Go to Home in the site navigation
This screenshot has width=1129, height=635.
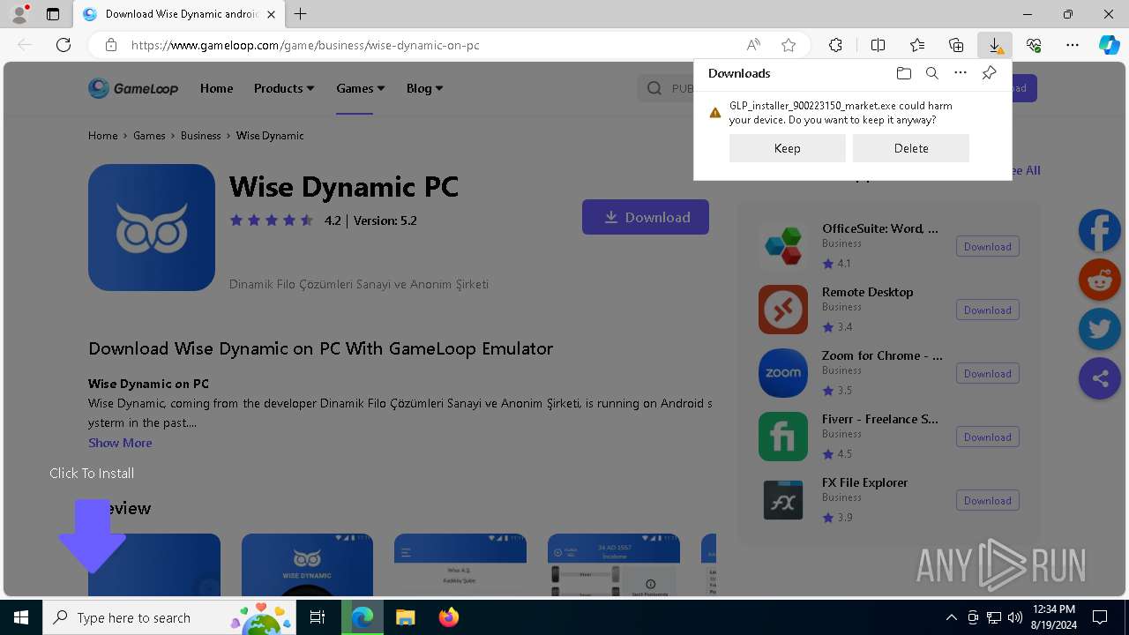[x=216, y=88]
